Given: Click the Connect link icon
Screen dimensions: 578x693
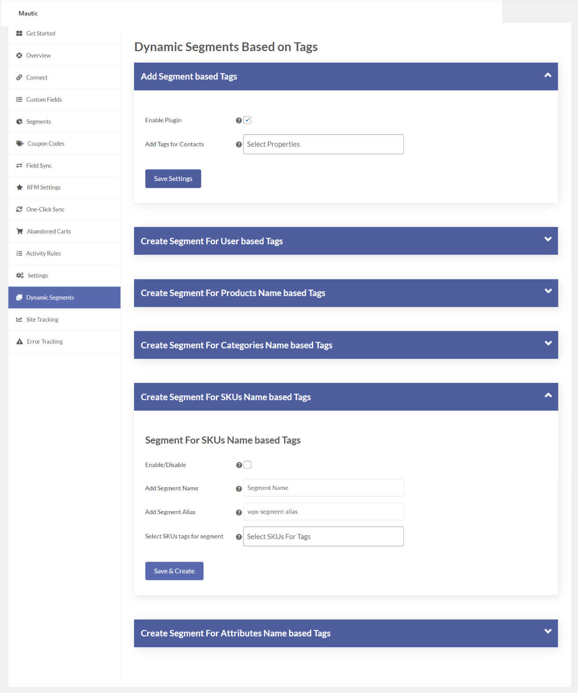Looking at the screenshot, I should pos(19,78).
